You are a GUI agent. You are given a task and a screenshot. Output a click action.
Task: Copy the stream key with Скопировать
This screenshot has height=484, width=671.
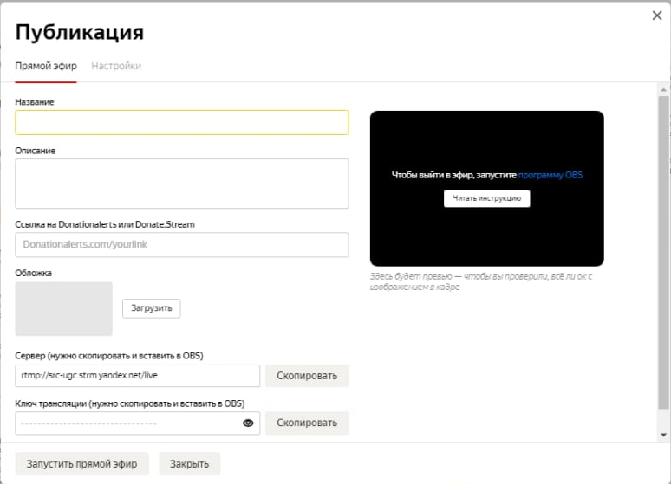pos(307,423)
